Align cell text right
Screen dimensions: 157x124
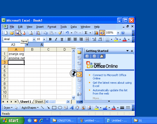(81, 39)
